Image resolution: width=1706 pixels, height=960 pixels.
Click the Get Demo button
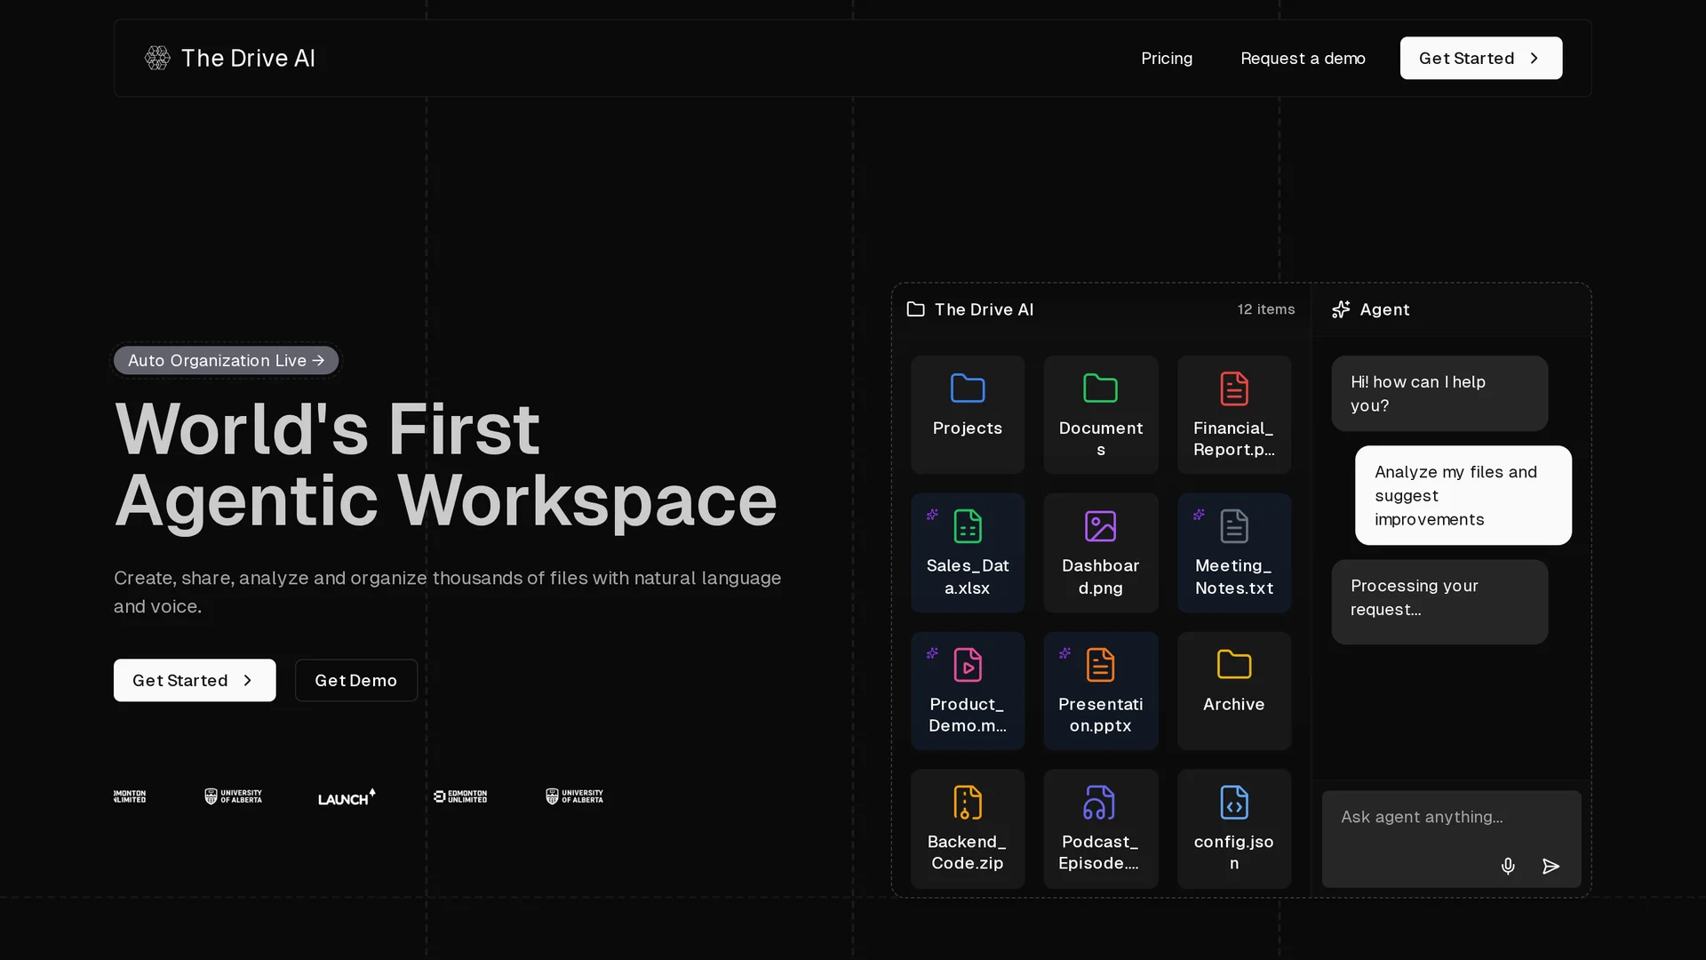[355, 680]
